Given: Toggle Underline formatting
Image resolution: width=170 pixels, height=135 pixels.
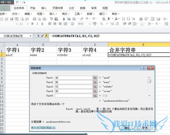Looking at the screenshot, I should coord(42,24).
